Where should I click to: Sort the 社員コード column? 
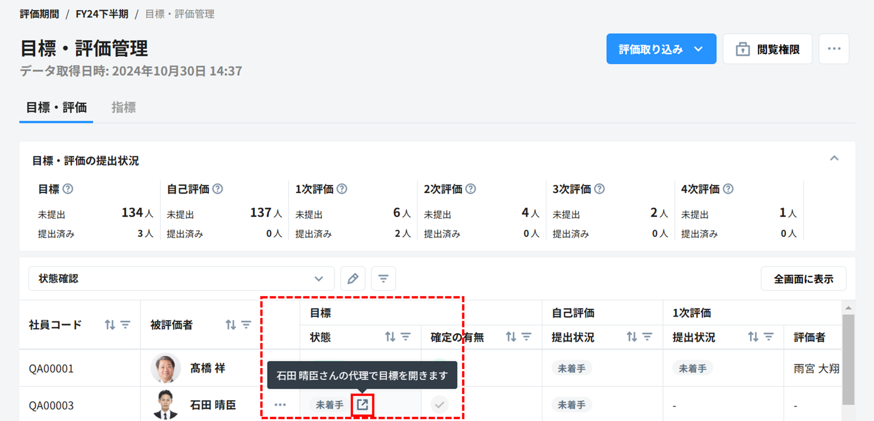(110, 325)
